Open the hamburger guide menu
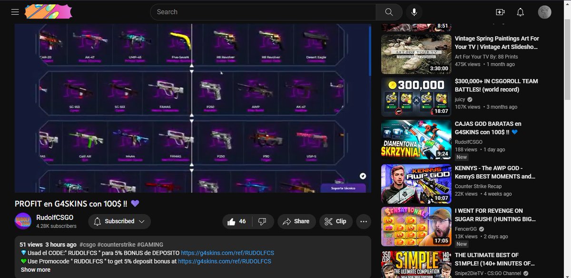This screenshot has width=571, height=278. (15, 12)
